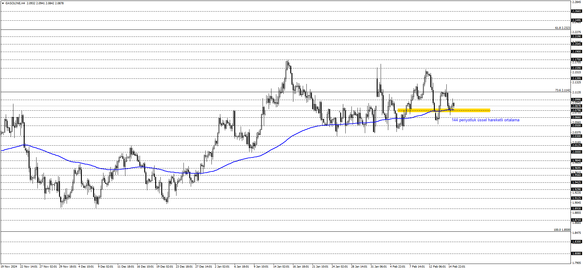This screenshot has height=270, width=583.
Task: Click the 2.1590 horizontal line price label
Action: coord(577,68)
